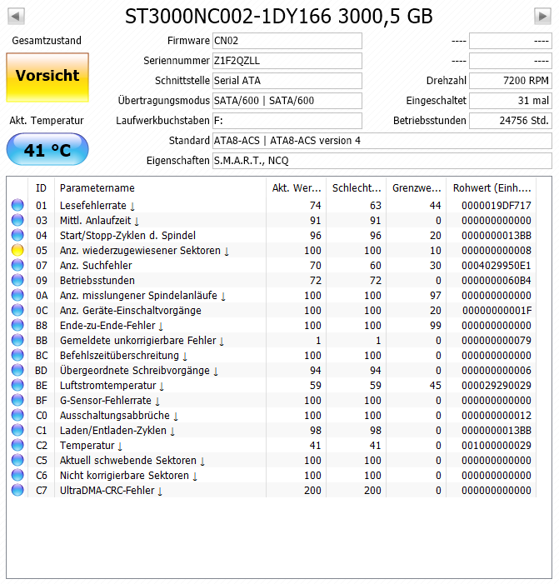This screenshot has height=584, width=559.
Task: Click ID cell C5
Action: click(42, 460)
